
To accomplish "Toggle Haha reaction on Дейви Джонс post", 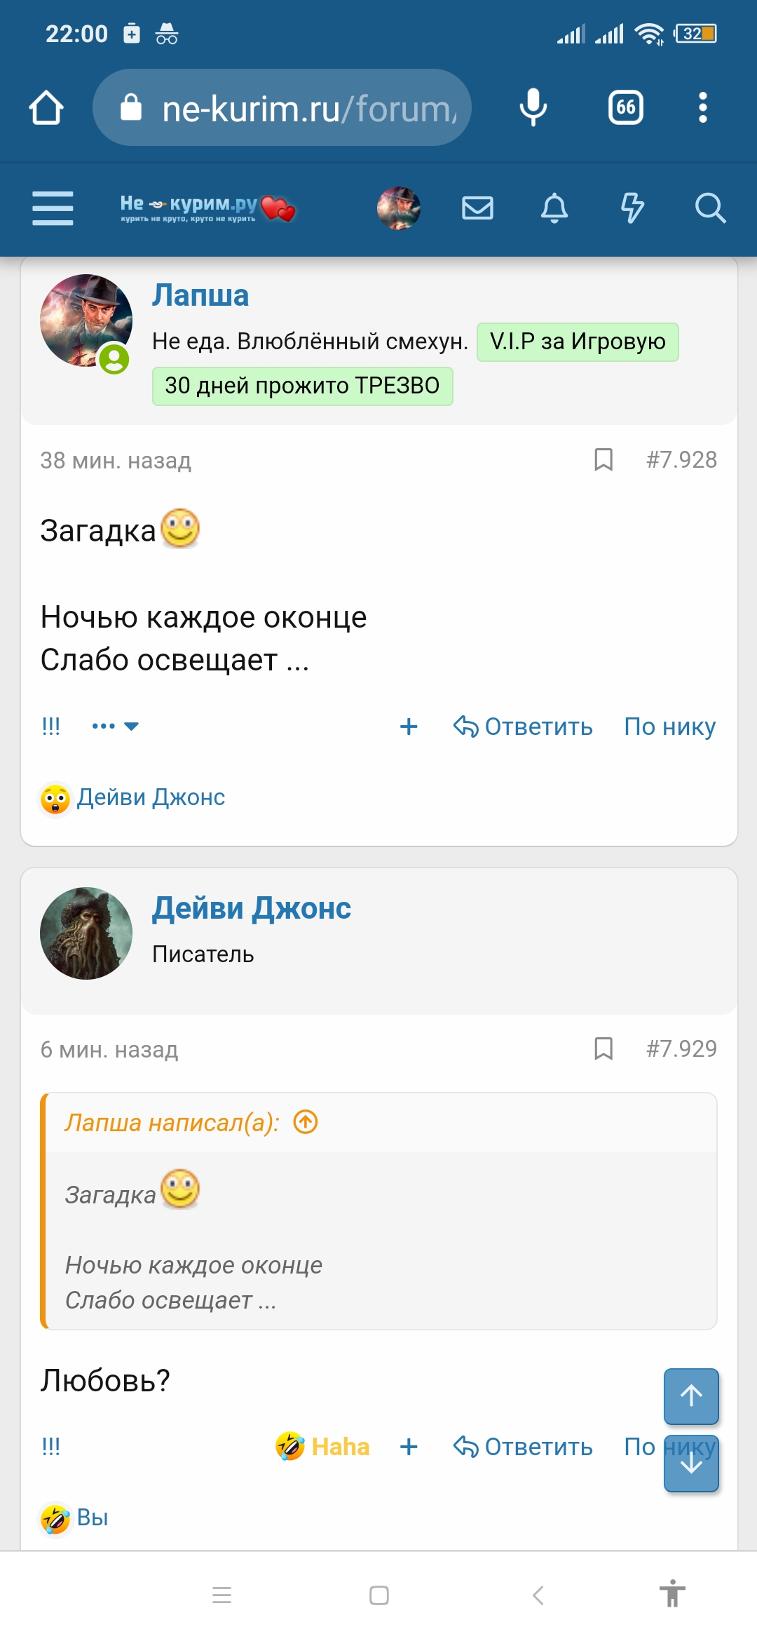I will click(x=323, y=1446).
